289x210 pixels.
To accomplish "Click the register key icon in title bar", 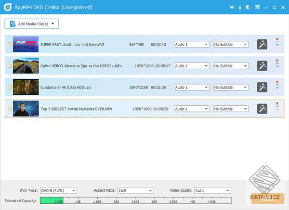I will click(x=240, y=7).
